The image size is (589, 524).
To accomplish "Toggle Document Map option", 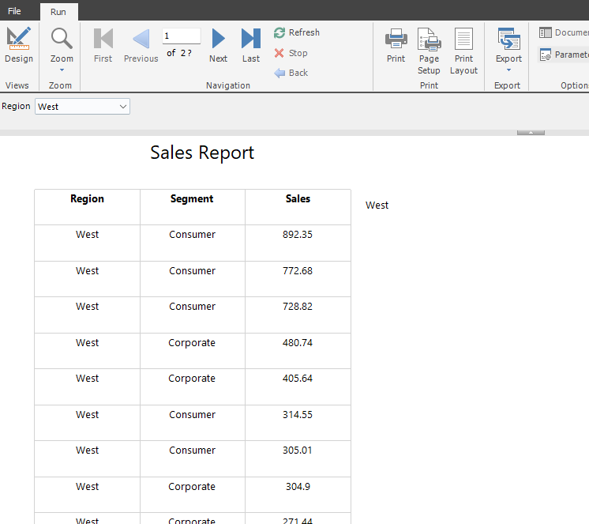I will 564,32.
